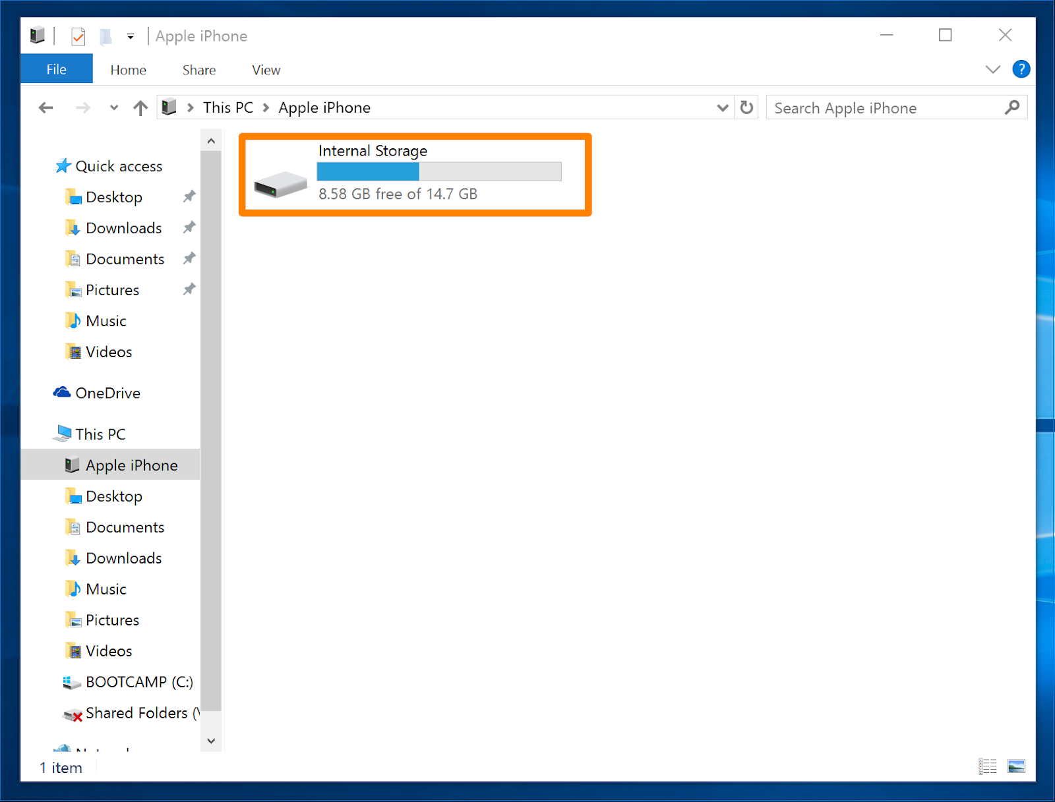The image size is (1055, 802).
Task: Open Music under This PC
Action: pos(96,589)
